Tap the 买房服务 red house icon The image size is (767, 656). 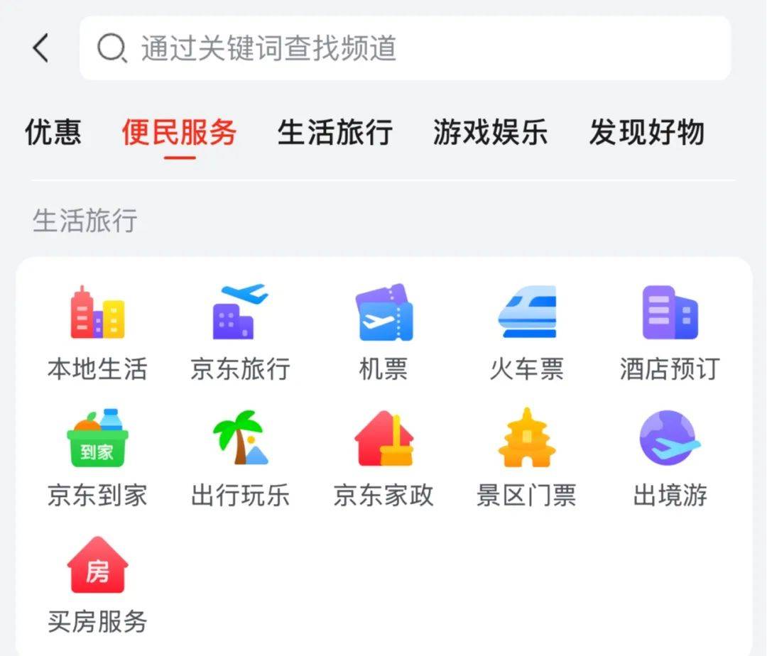[x=97, y=565]
